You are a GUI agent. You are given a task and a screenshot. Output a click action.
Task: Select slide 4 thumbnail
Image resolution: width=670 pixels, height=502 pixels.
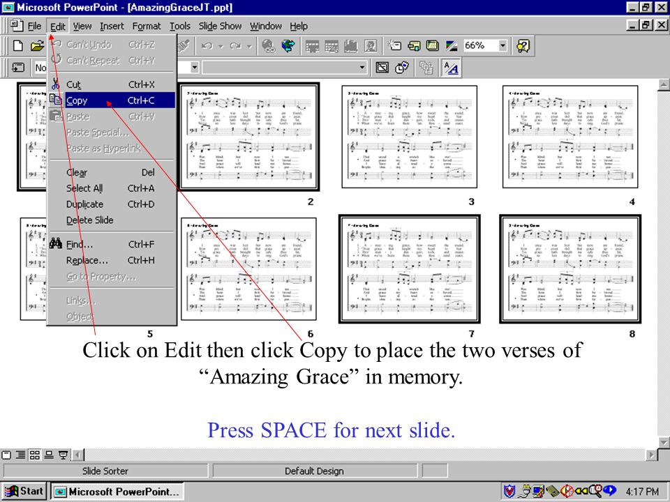(x=570, y=137)
